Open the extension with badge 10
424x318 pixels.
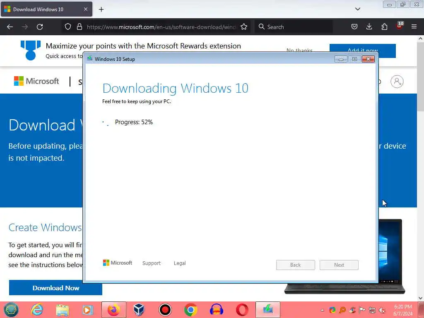pyautogui.click(x=400, y=26)
